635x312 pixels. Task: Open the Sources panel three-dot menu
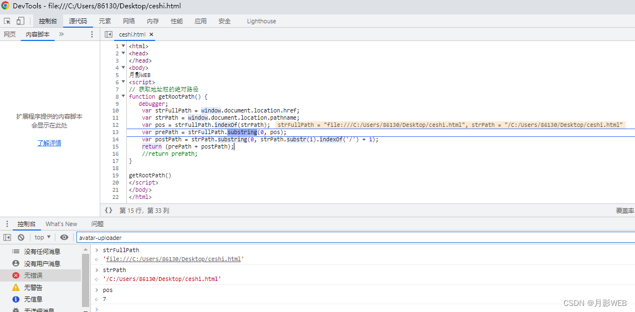[x=91, y=34]
